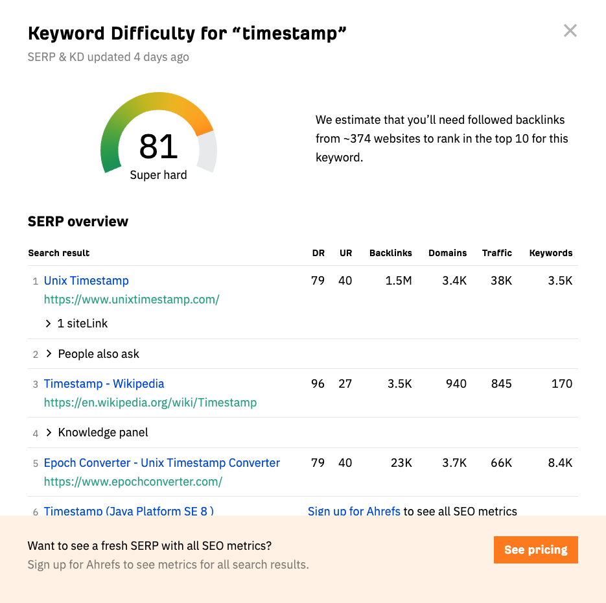Click the Traffic column header
Screen dimensions: 606x603
pos(496,253)
